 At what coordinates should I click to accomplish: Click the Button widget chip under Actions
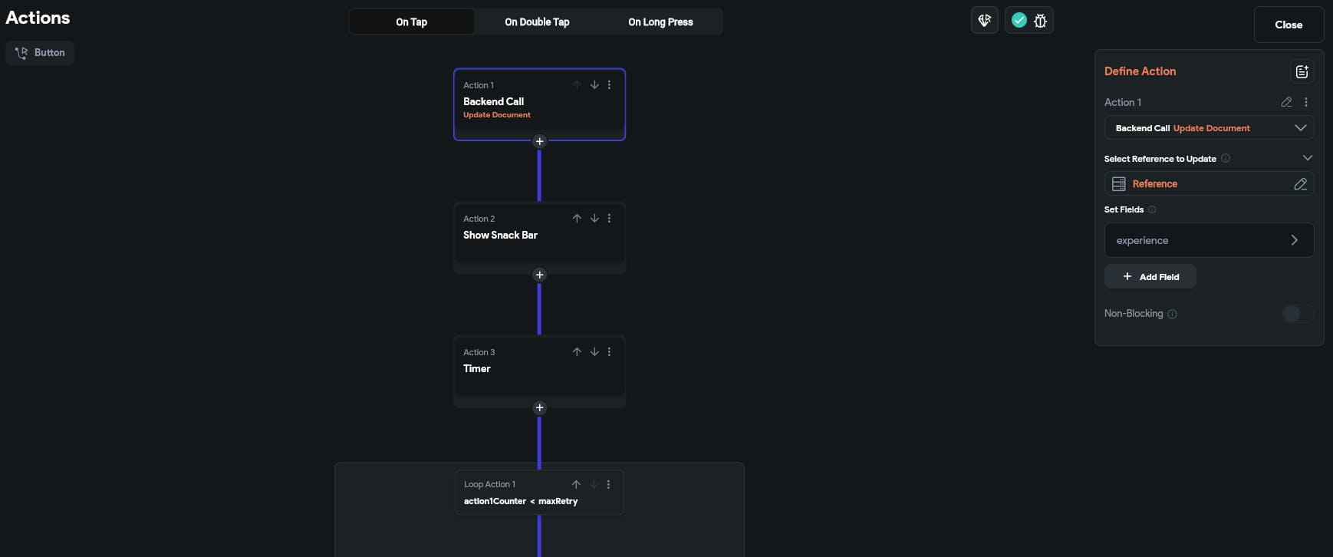click(x=40, y=53)
